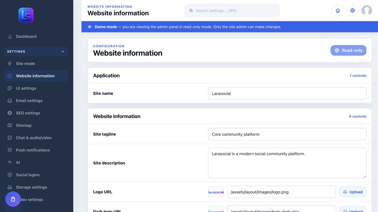
Task: Click the Chat & audio/video bubble icon
Action: click(x=10, y=138)
